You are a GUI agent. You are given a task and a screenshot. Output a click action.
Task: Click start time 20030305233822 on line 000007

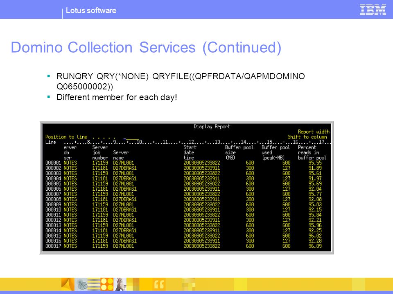coord(201,194)
